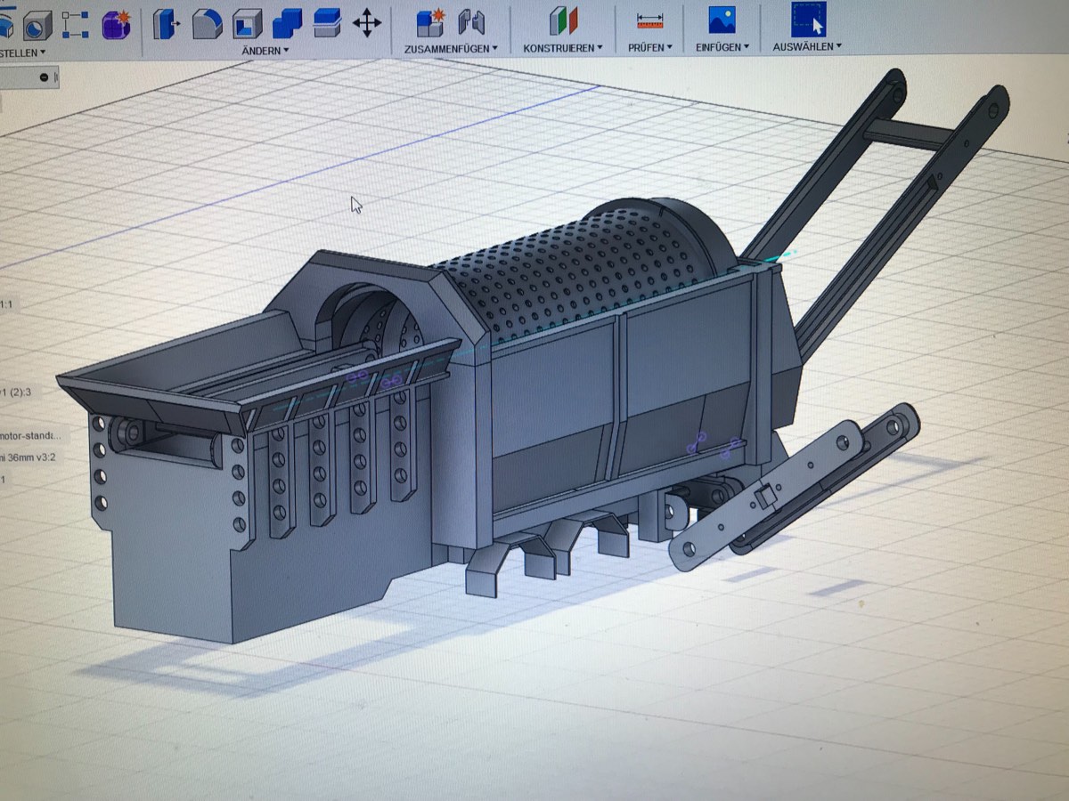
Task: Select the Fillet tool
Action: 207,23
